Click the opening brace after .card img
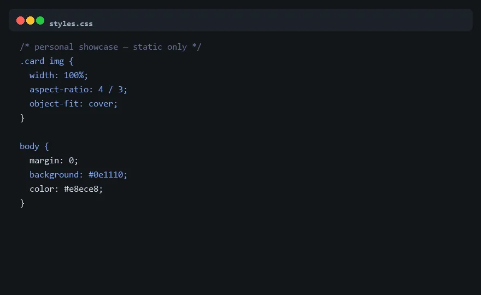 tap(71, 61)
